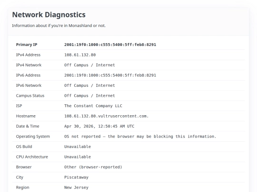Select the IPv6 Address row value
The image size is (257, 192).
[x=110, y=75]
